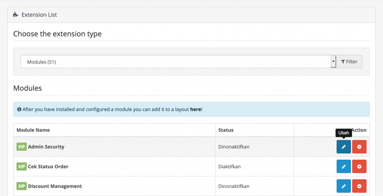
Task: Click the info icon in the blue notice
Action: pos(19,109)
